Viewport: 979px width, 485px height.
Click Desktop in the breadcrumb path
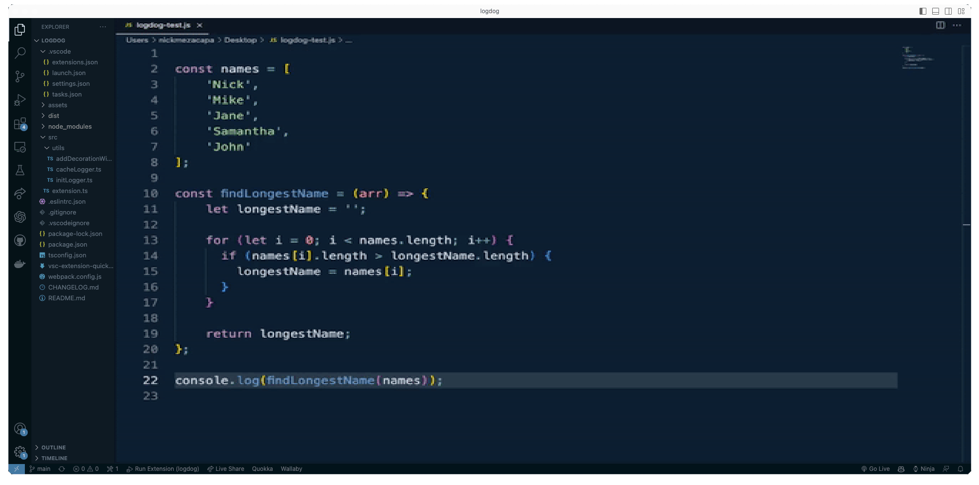coord(240,40)
